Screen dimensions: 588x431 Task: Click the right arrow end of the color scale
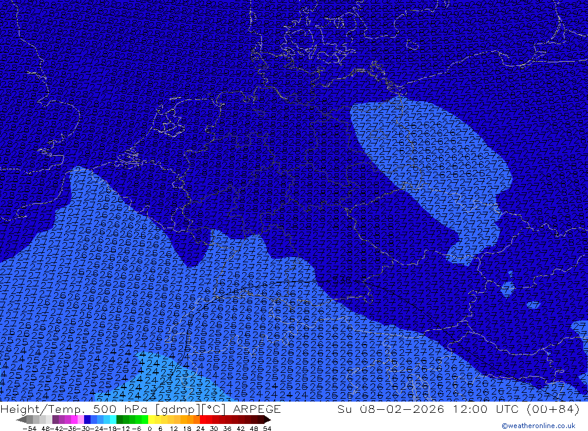[x=267, y=420]
